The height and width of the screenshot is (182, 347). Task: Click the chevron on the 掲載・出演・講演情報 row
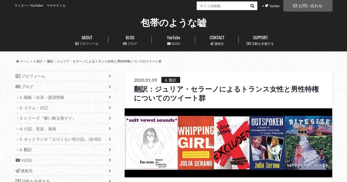110,97
